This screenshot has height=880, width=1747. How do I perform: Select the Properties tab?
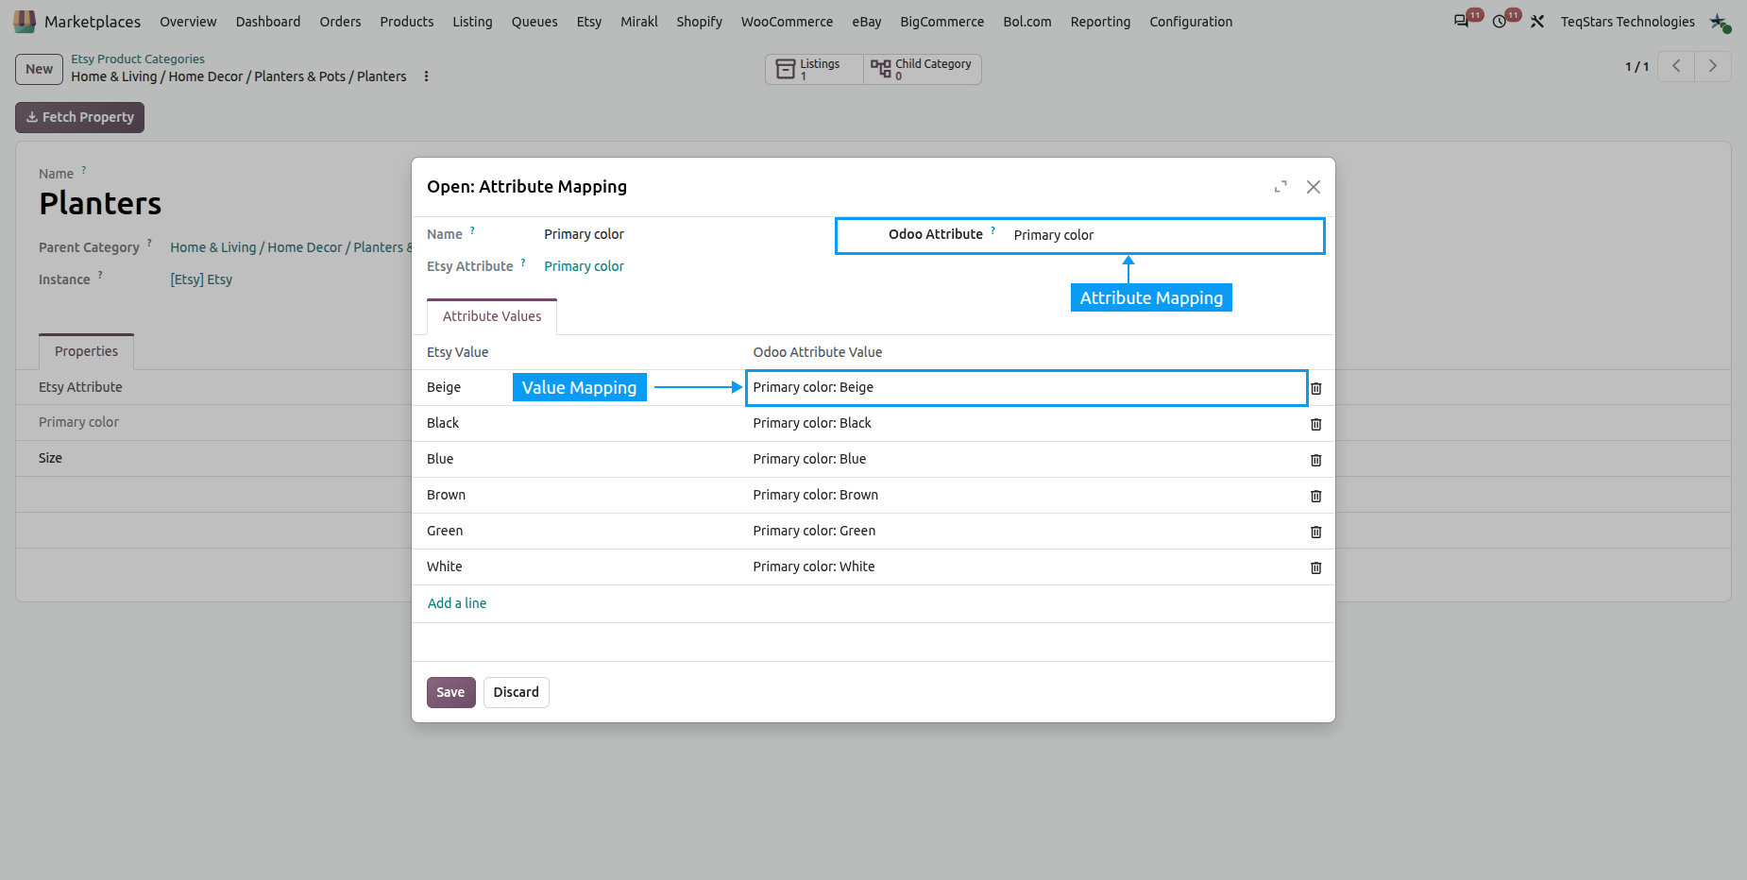pos(86,351)
